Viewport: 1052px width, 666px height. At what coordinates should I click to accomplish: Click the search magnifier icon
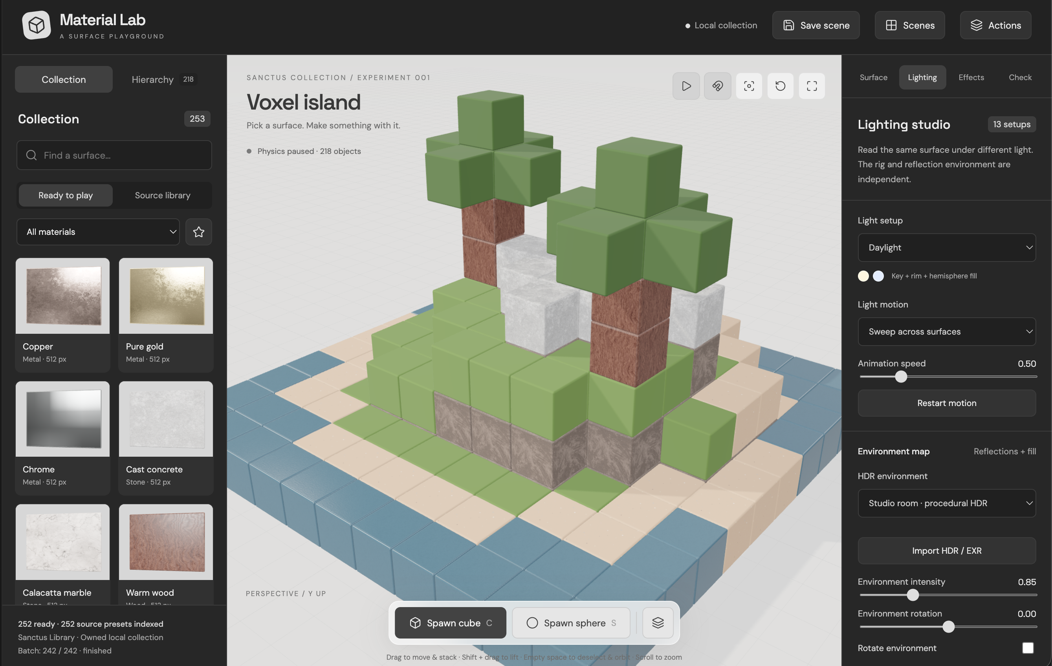31,155
